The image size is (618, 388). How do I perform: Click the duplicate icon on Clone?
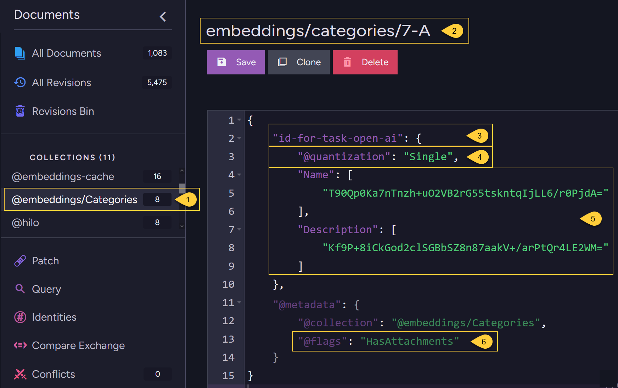[282, 62]
